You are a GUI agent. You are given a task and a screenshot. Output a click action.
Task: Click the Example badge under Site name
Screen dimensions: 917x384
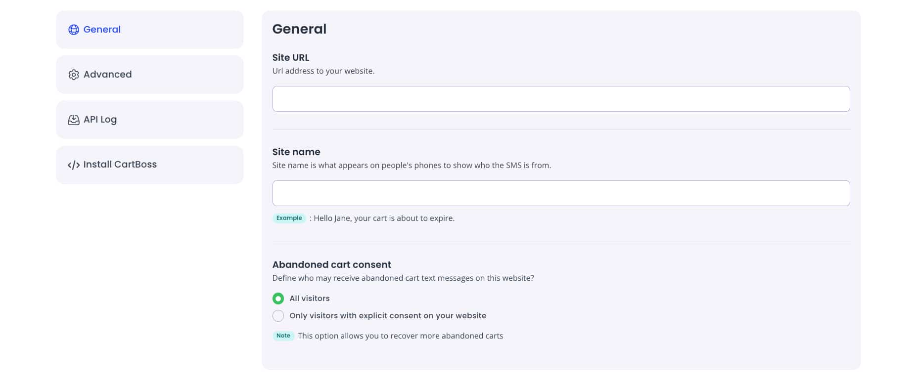point(289,218)
